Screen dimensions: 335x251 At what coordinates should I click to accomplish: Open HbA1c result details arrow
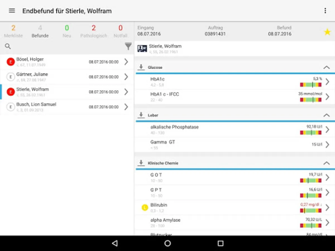click(327, 82)
